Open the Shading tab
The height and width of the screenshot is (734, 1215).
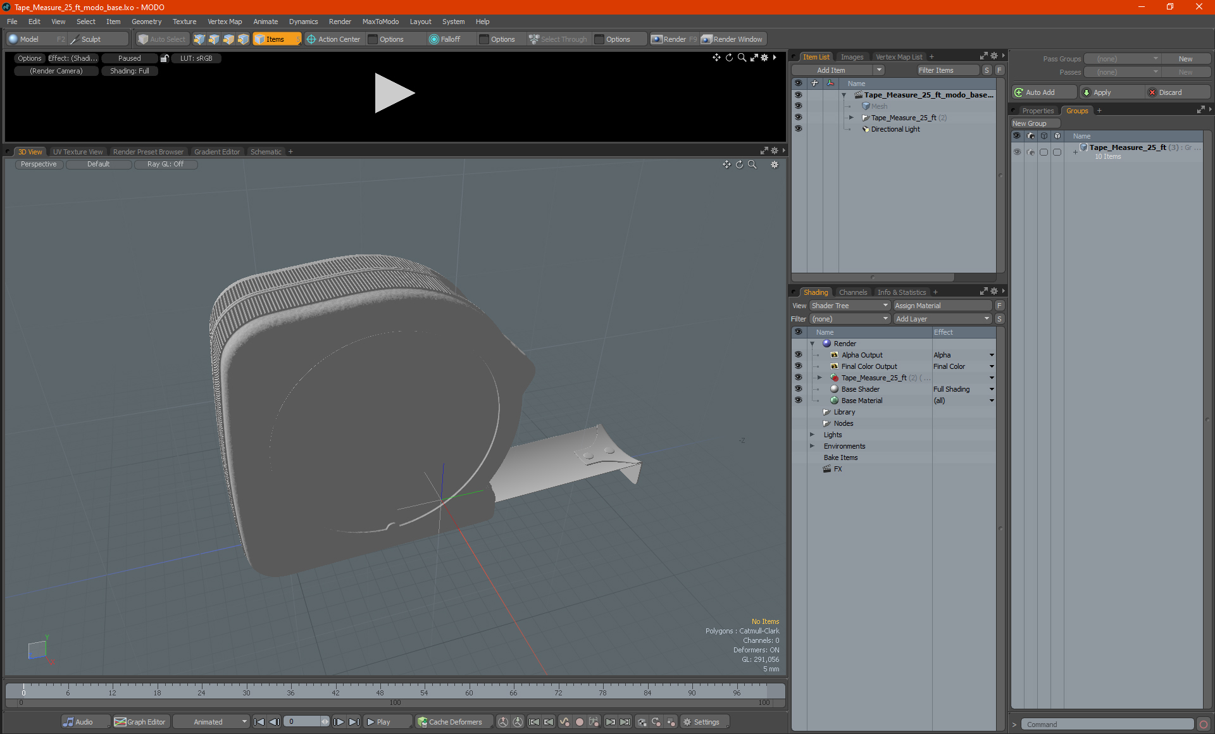coord(815,292)
